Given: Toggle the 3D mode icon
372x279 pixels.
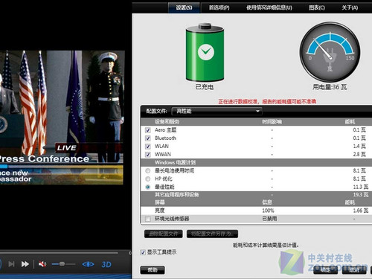Looking at the screenshot, I should (x=106, y=265).
